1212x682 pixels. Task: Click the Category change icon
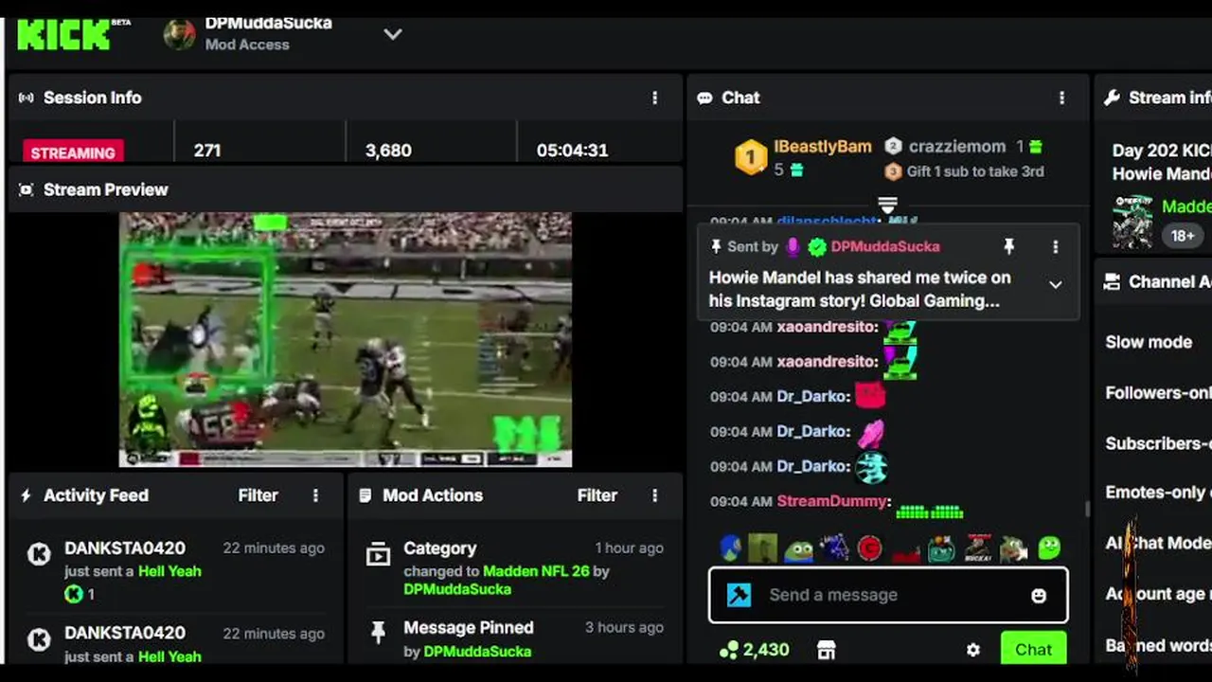(x=378, y=554)
